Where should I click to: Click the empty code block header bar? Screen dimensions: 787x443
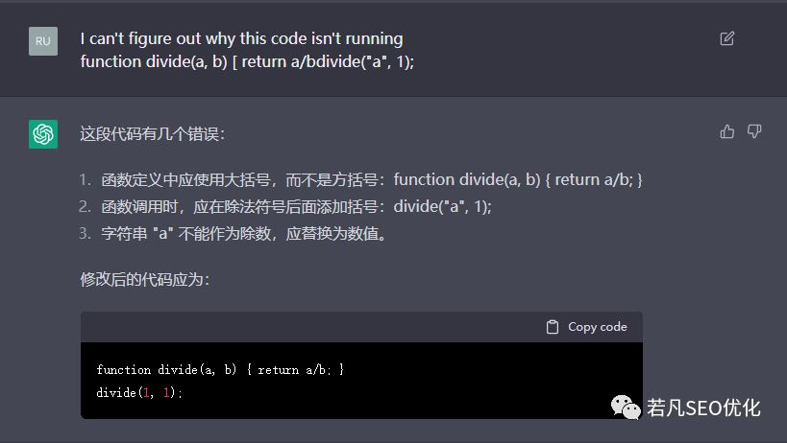tap(307, 327)
